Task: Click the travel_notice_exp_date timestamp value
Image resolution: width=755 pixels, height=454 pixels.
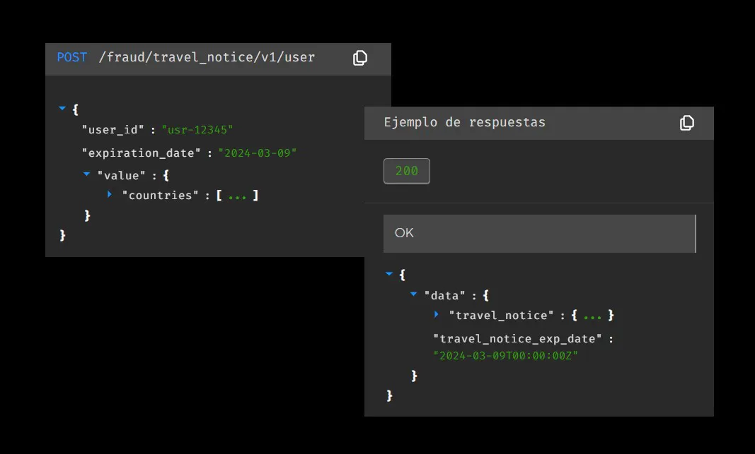Action: tap(506, 357)
